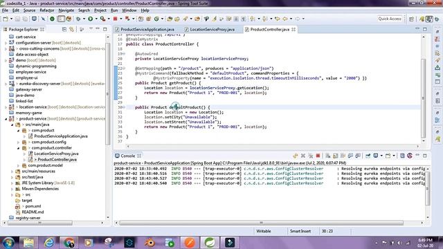The width and height of the screenshot is (443, 249).
Task: Click Remove Launch X icon in Console
Action: tap(303, 156)
